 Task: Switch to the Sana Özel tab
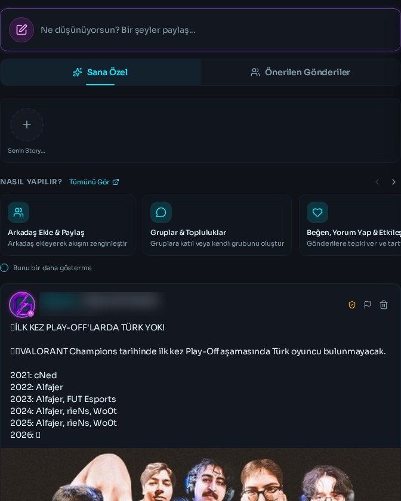(100, 72)
